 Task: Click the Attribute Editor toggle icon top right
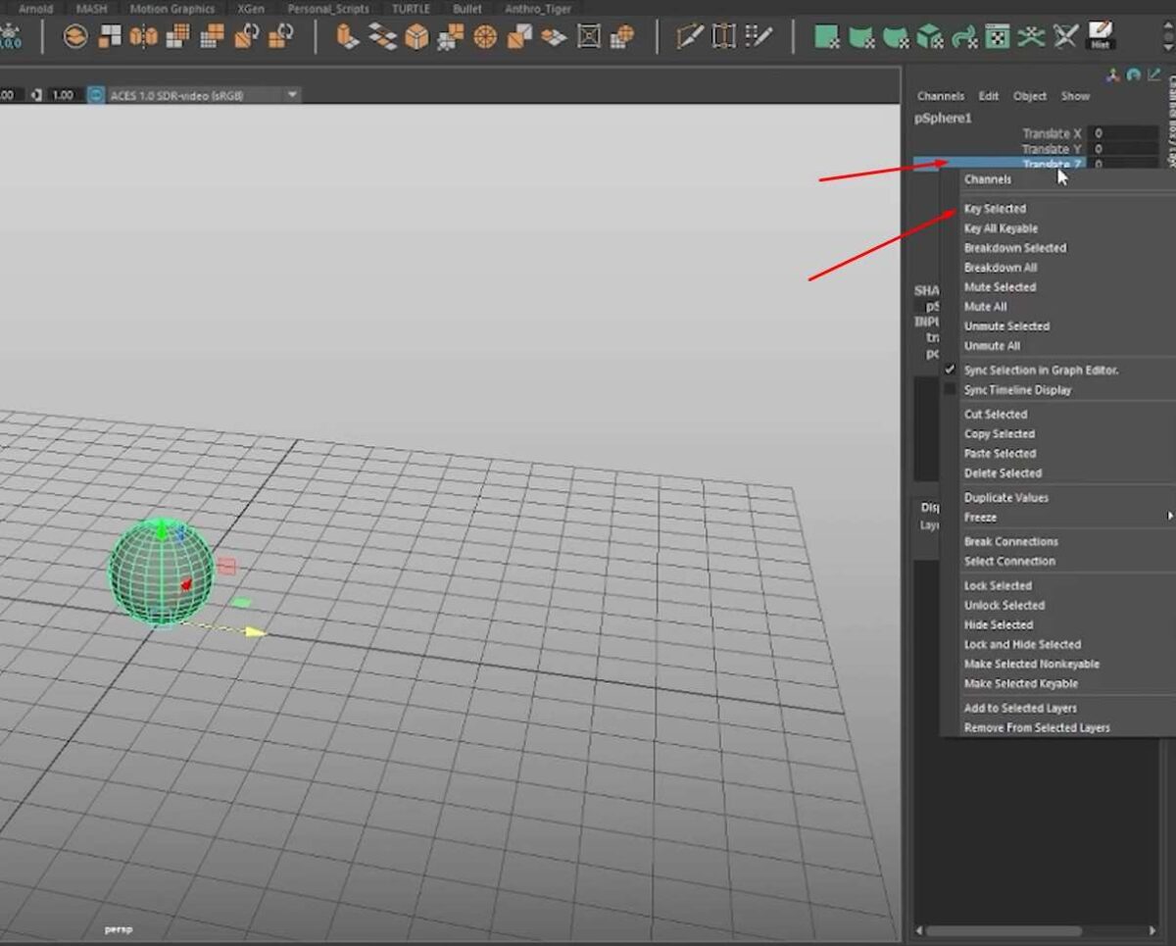[1134, 75]
